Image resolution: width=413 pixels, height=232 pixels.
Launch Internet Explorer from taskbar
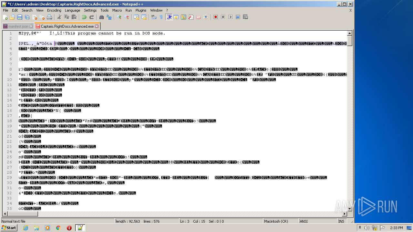pos(26,228)
